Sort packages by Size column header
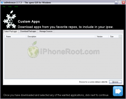 click(114, 37)
